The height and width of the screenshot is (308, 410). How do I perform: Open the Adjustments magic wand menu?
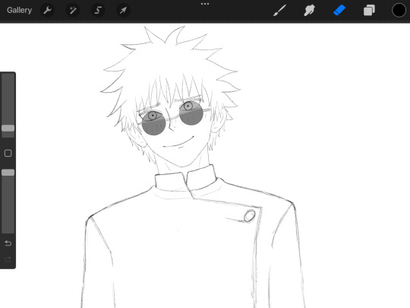[x=72, y=10]
